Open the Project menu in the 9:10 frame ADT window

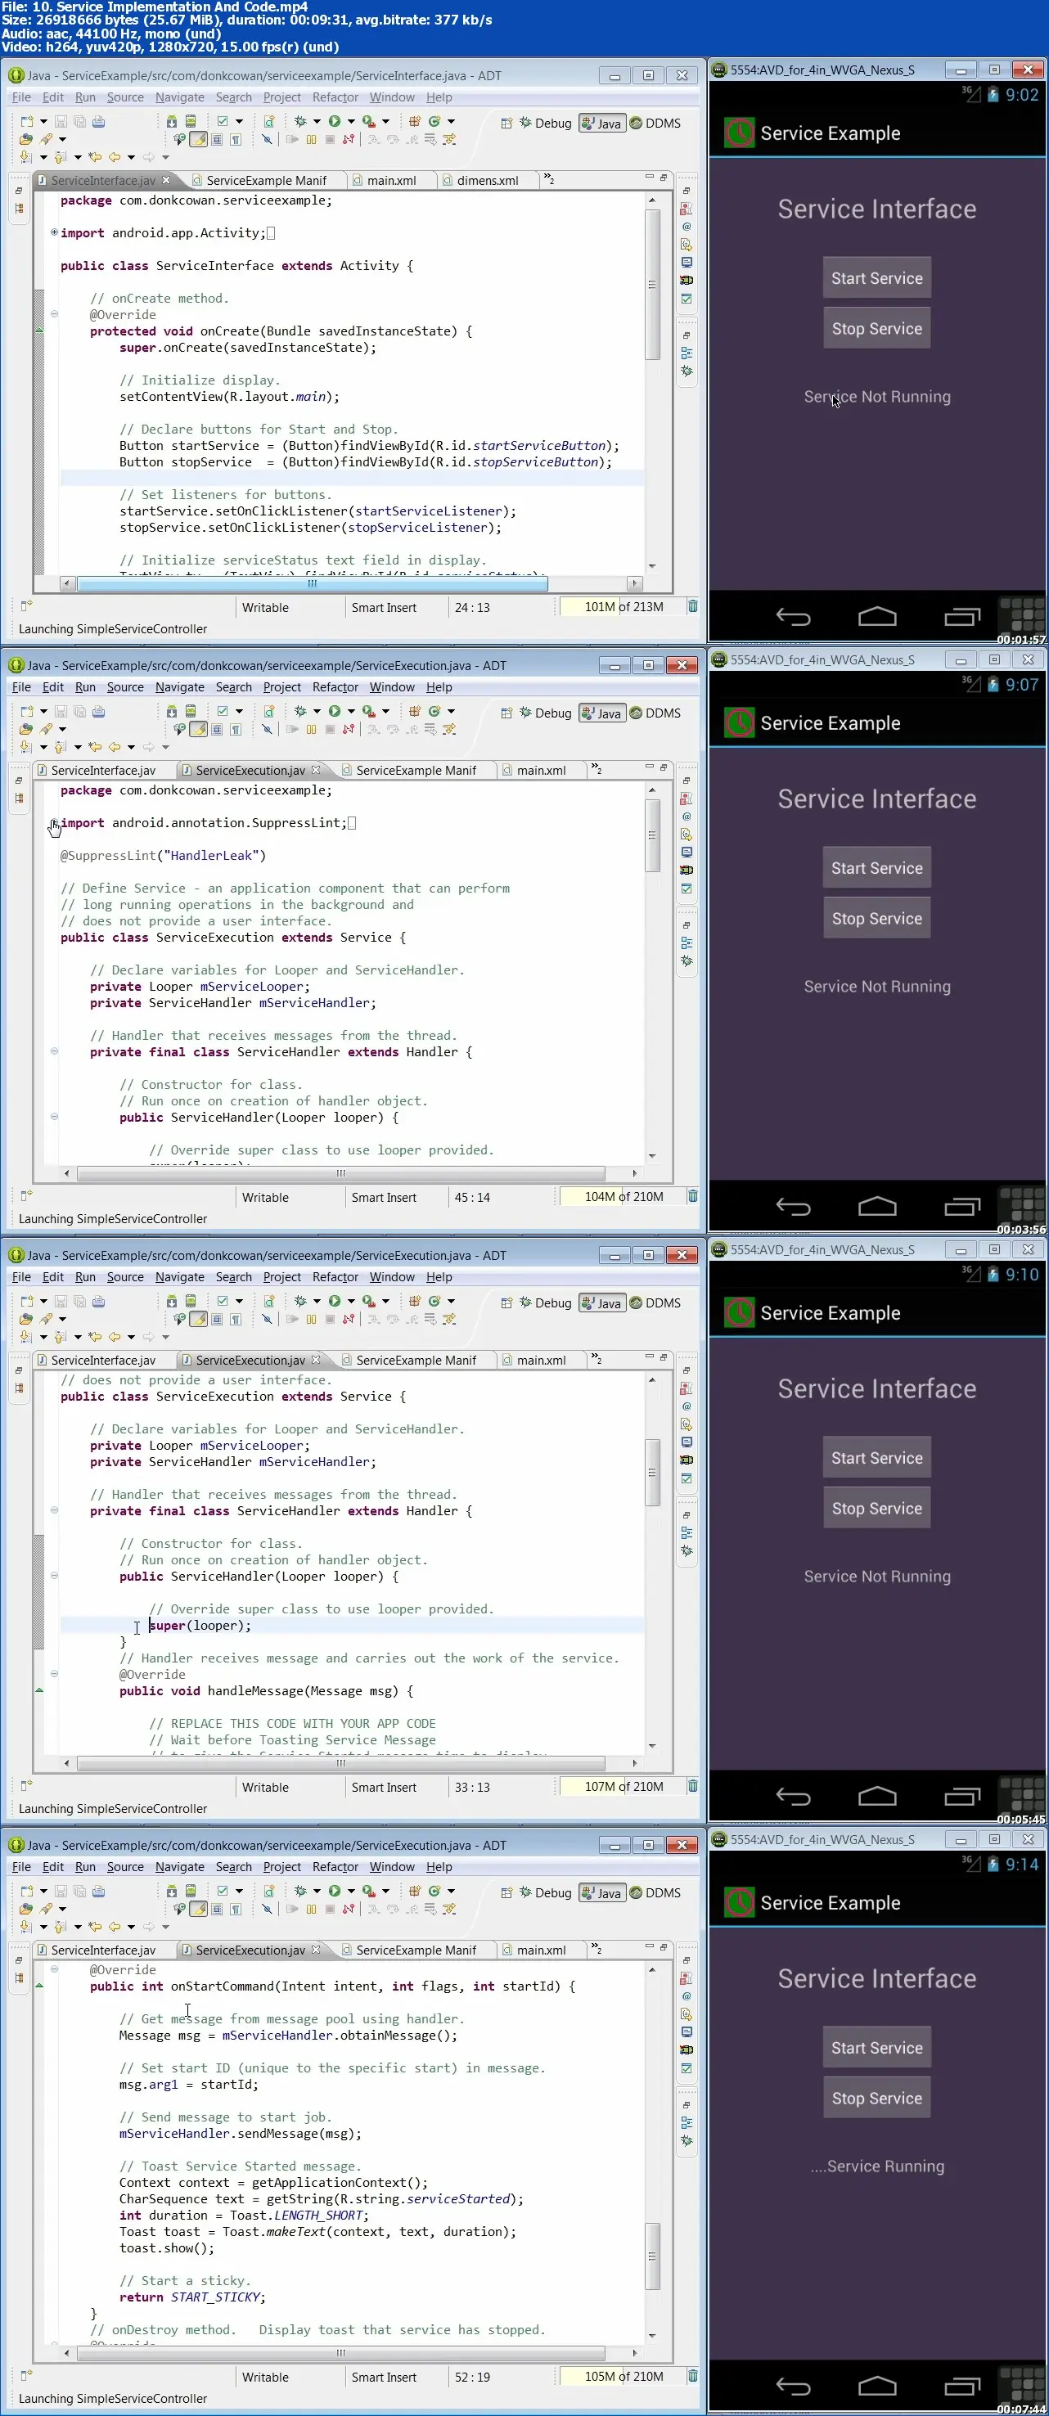[281, 1277]
